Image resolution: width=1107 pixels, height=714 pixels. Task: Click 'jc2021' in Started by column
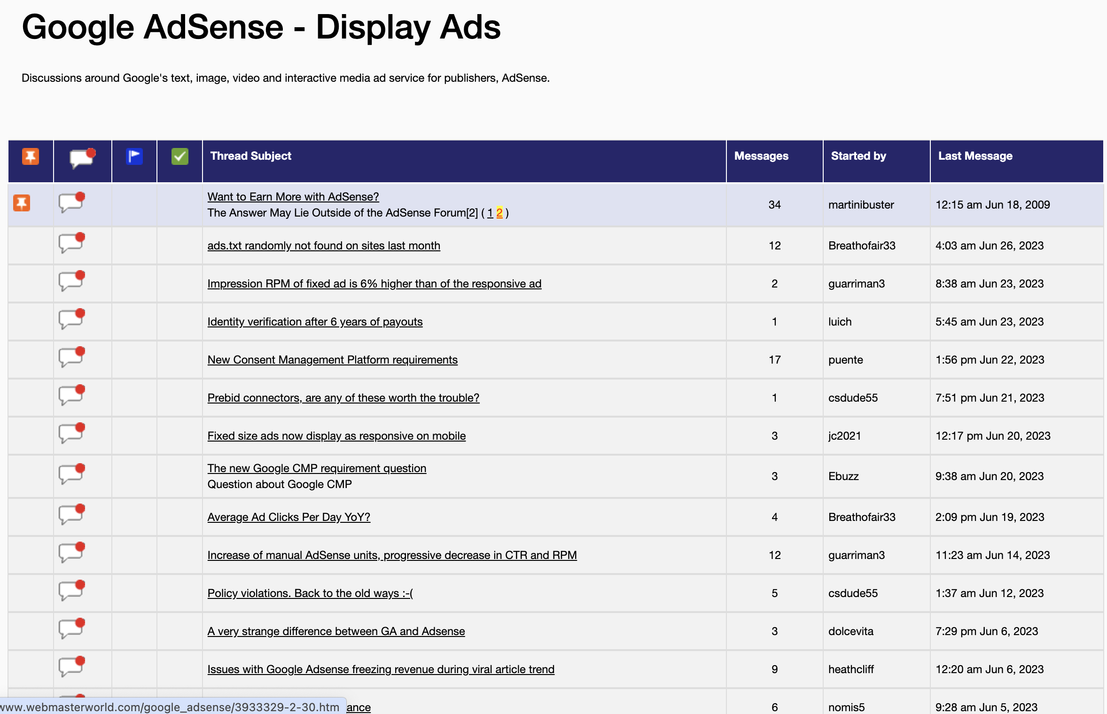(x=844, y=436)
